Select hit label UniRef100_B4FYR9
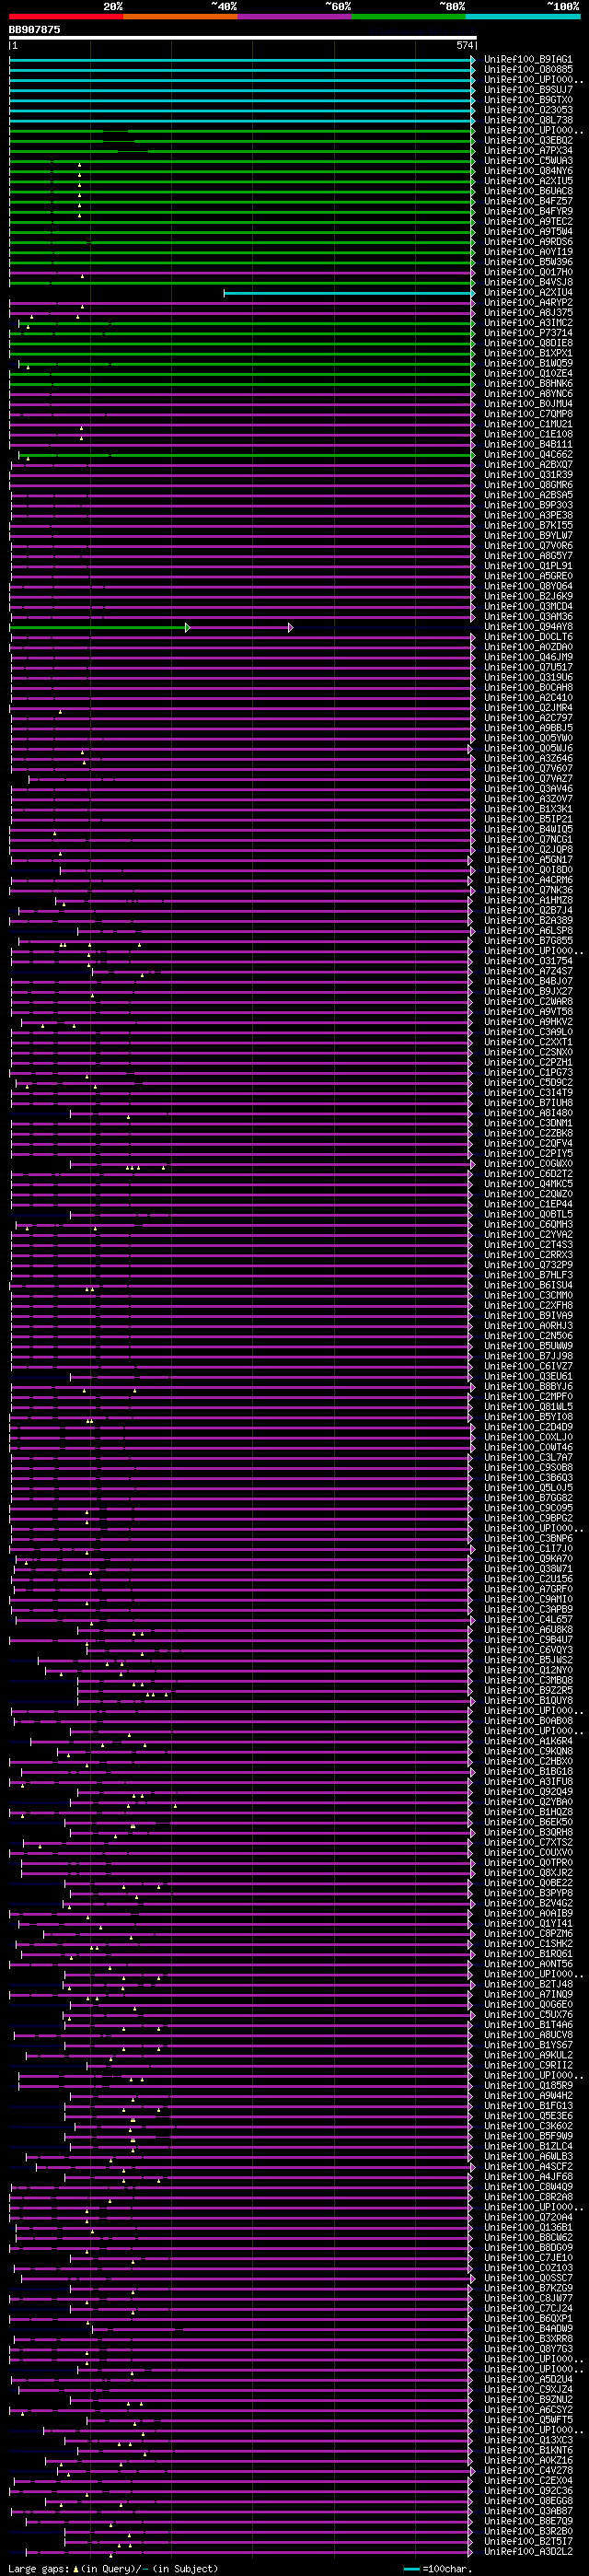This screenshot has width=589, height=2576. pos(529,211)
